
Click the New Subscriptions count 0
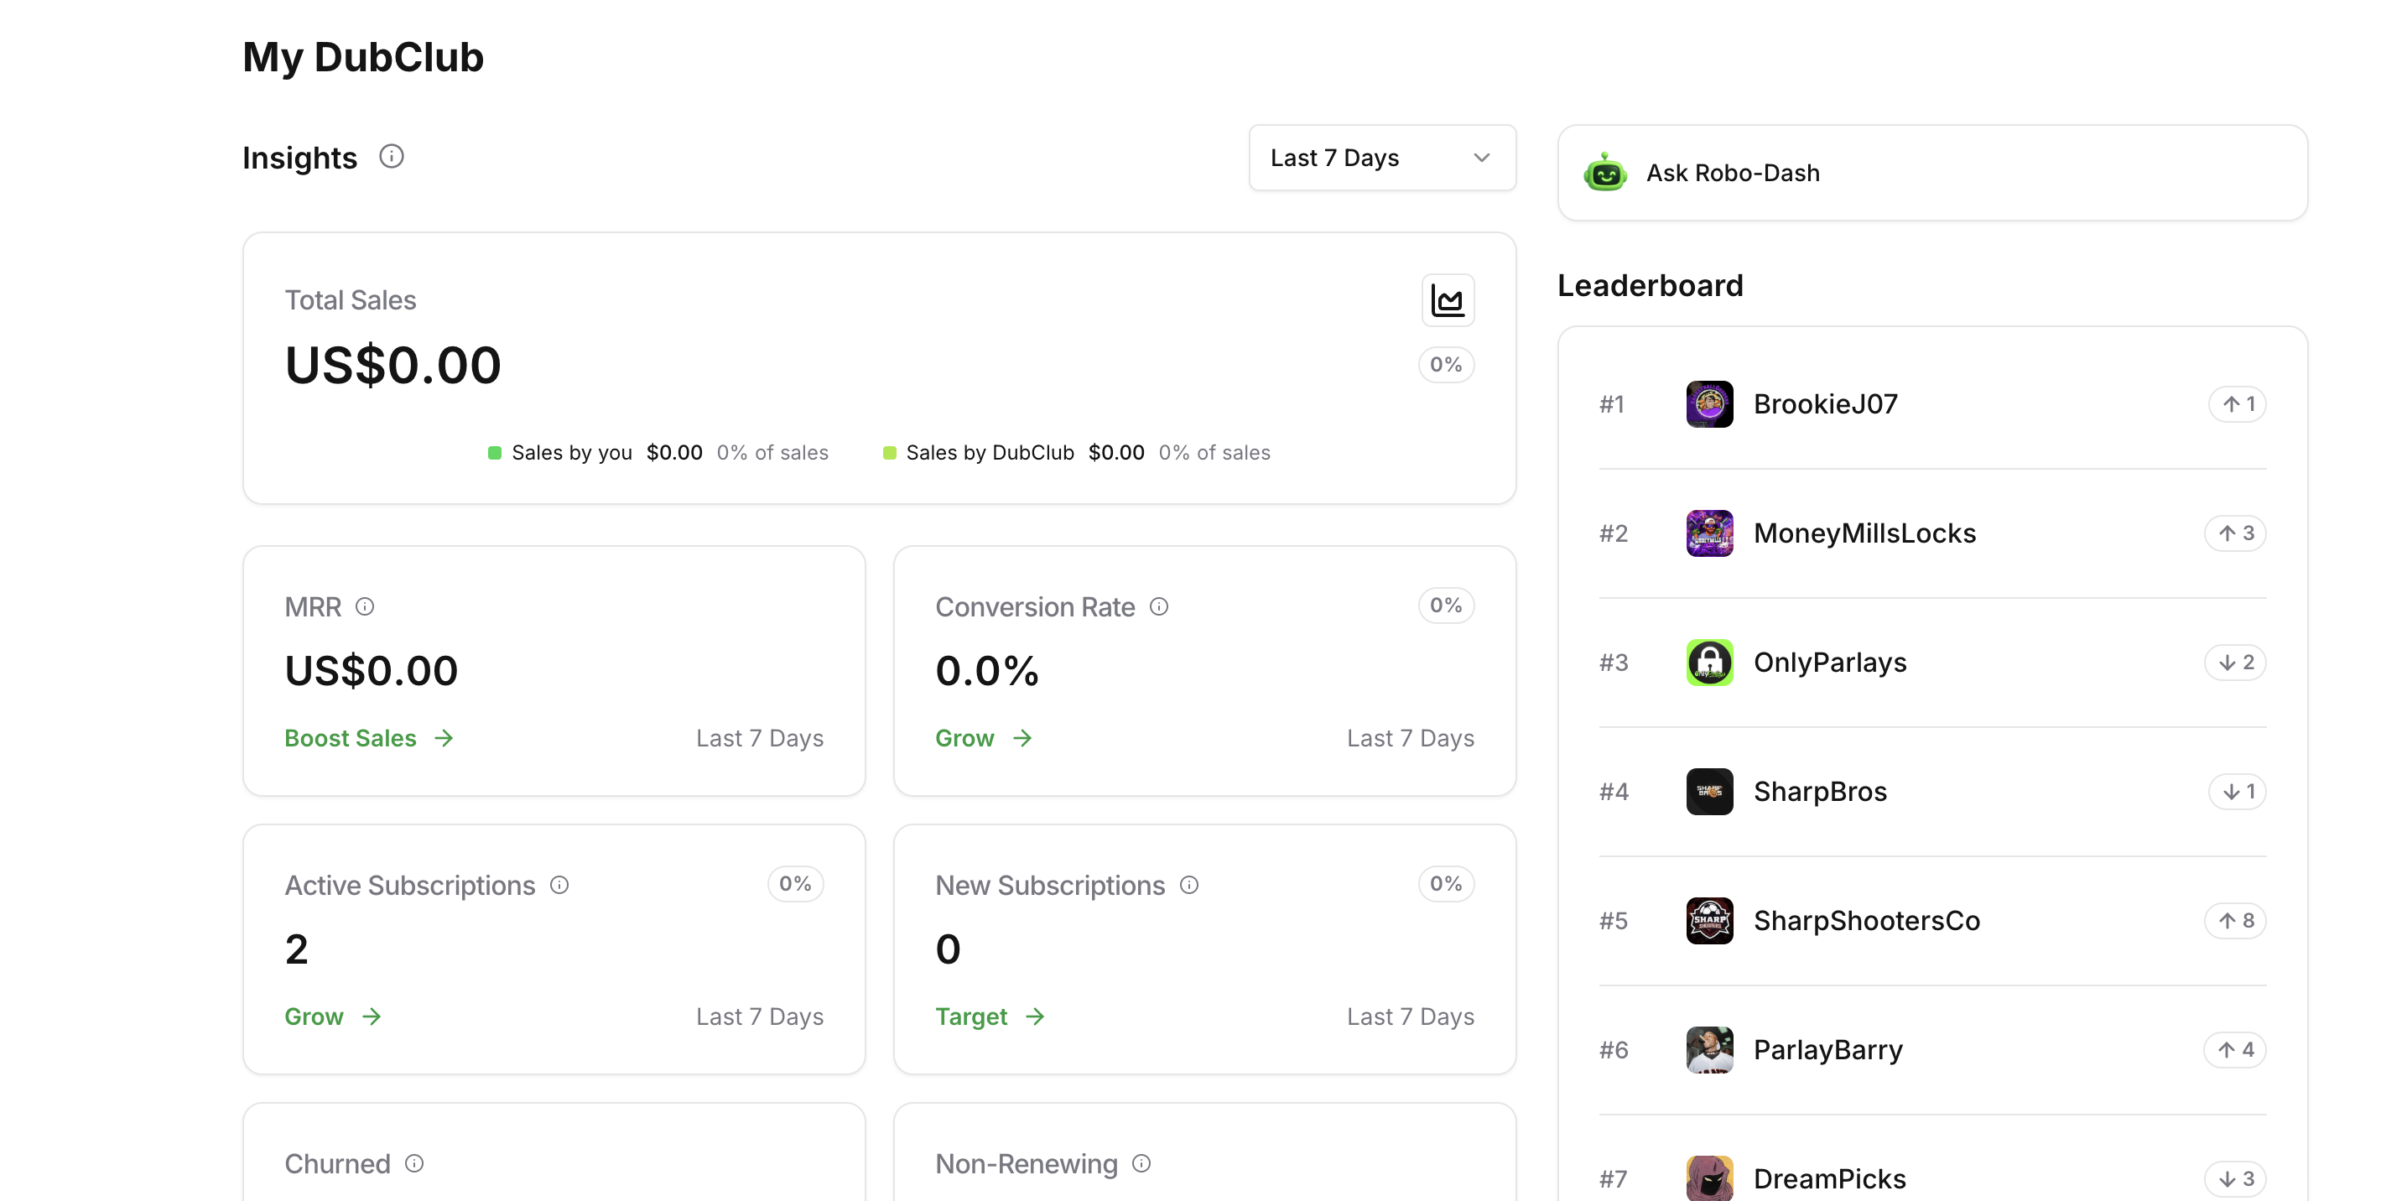948,949
